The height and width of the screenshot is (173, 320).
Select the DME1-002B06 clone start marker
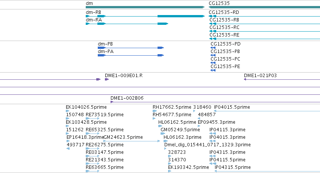112,102
